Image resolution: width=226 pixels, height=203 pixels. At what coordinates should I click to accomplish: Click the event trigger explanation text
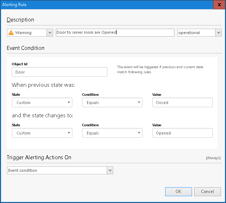point(160,70)
